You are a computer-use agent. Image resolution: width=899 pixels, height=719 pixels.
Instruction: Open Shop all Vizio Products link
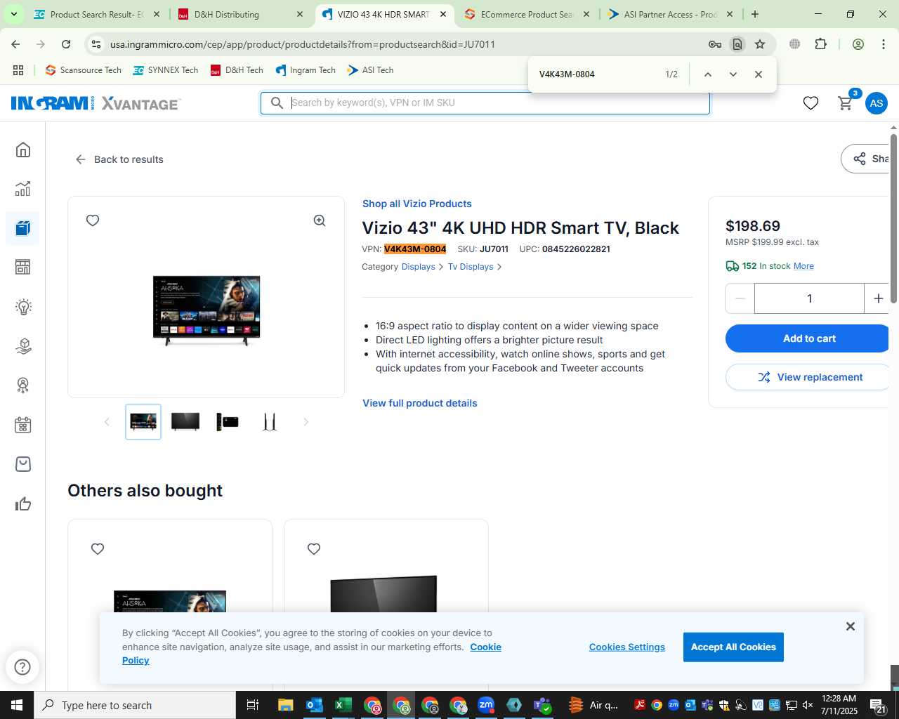click(417, 204)
